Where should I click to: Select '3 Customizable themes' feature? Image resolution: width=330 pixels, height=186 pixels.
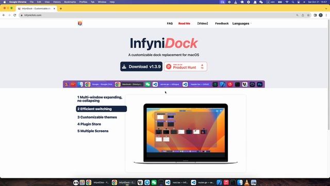click(97, 117)
